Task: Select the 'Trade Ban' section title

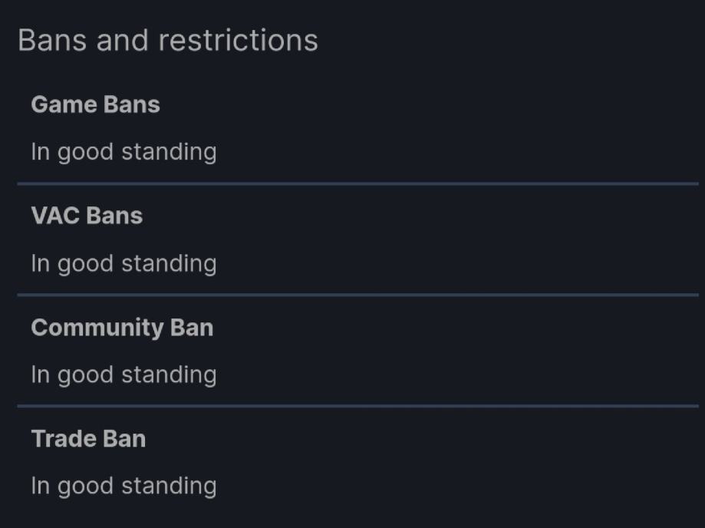Action: point(88,439)
